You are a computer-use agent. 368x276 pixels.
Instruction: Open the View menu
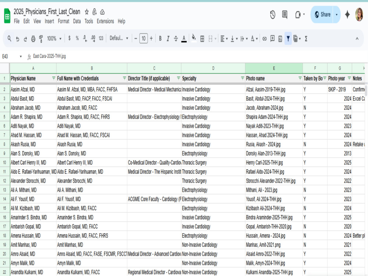point(37,21)
